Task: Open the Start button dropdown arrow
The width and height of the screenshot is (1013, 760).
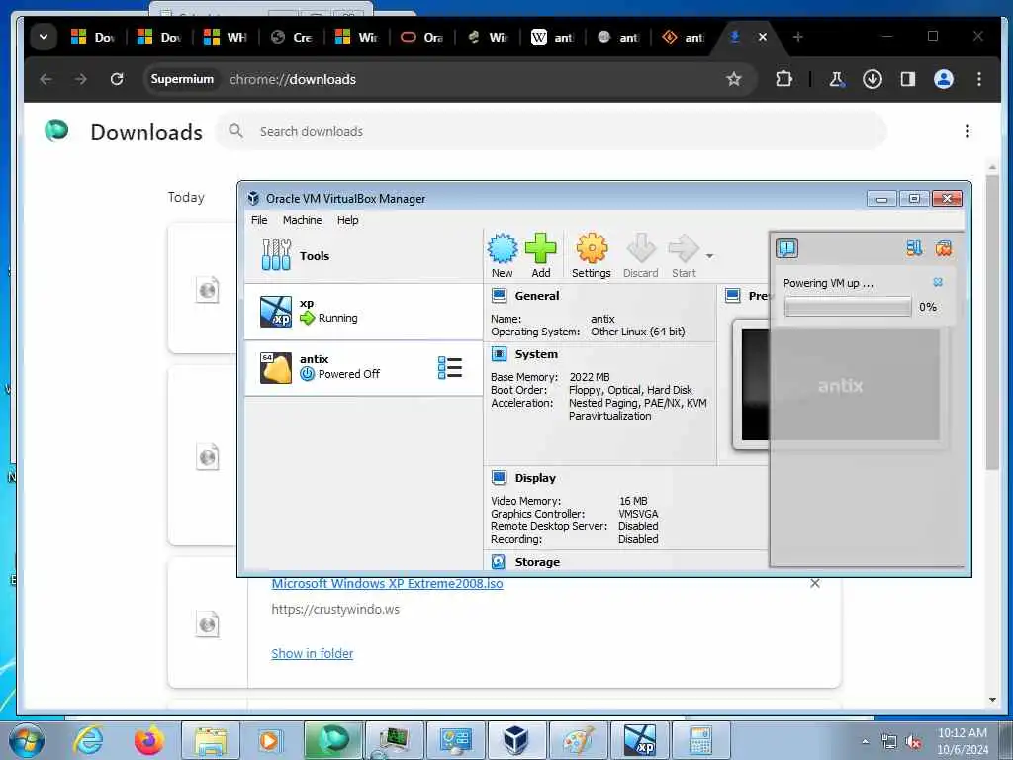Action: pyautogui.click(x=709, y=256)
